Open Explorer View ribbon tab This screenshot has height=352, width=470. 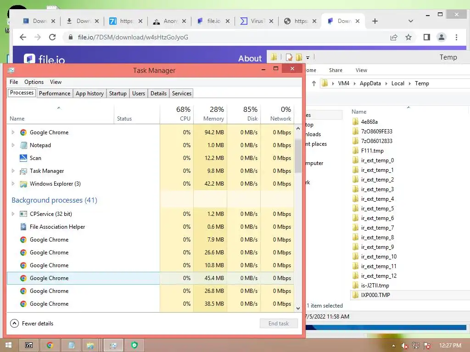point(361,70)
